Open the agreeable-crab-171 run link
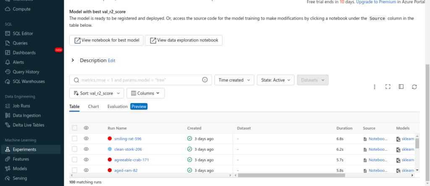The image size is (430, 186). (131, 160)
